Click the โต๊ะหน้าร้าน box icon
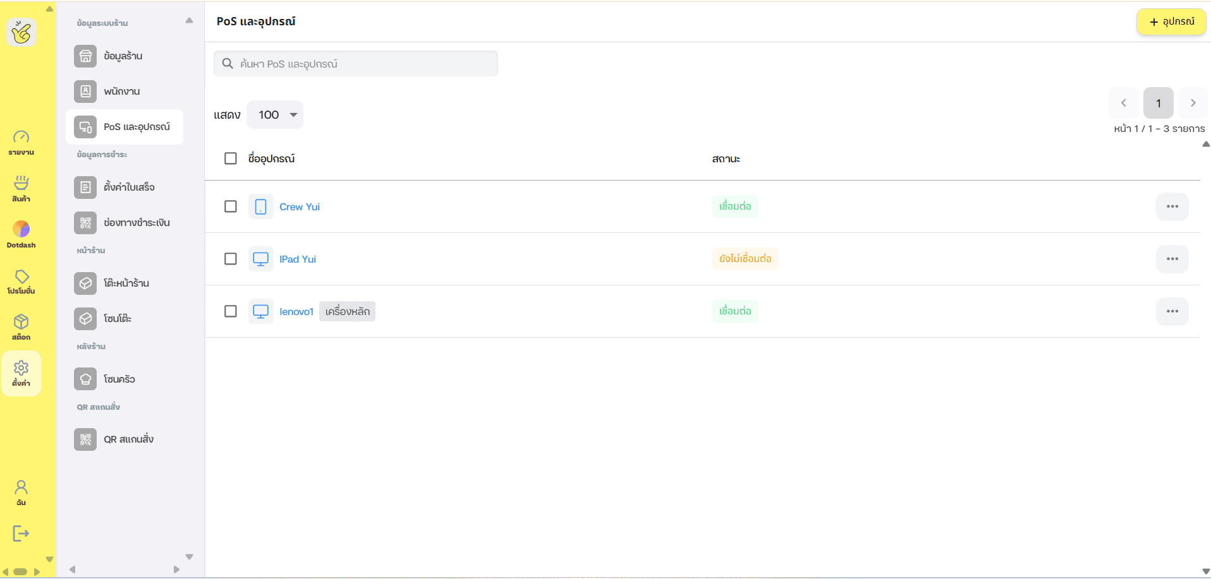Viewport: 1211px width, 579px height. coord(85,284)
